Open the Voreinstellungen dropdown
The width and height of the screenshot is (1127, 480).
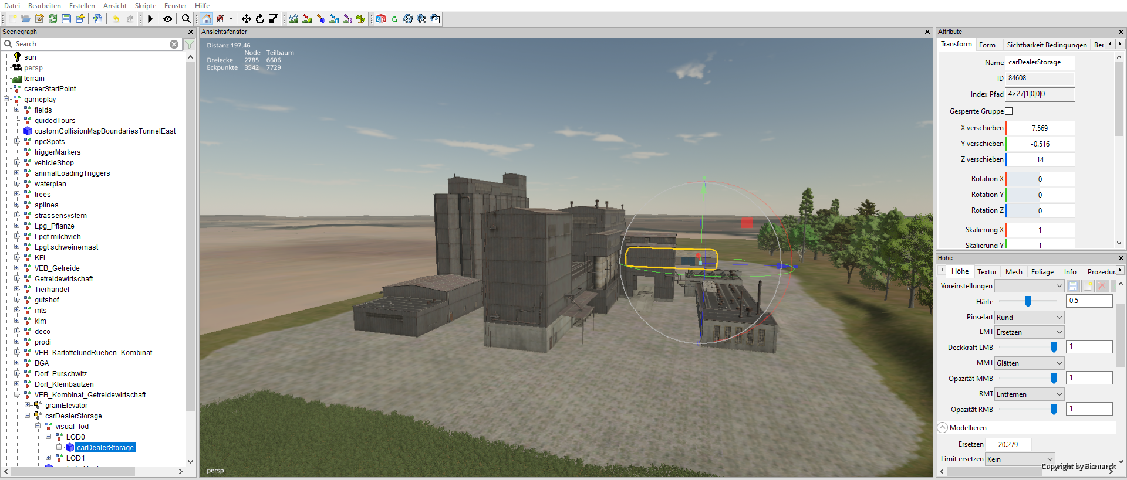(x=1030, y=286)
